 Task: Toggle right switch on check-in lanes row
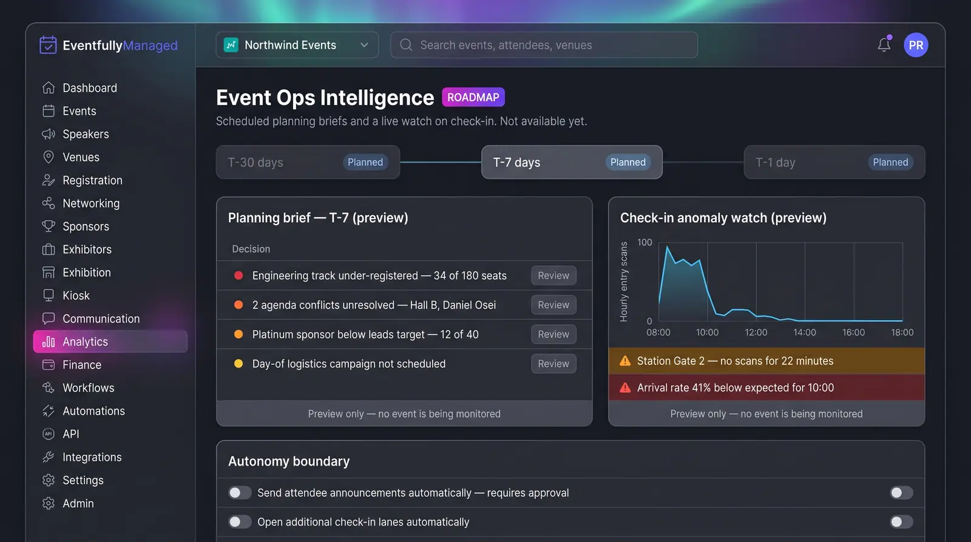tap(901, 522)
